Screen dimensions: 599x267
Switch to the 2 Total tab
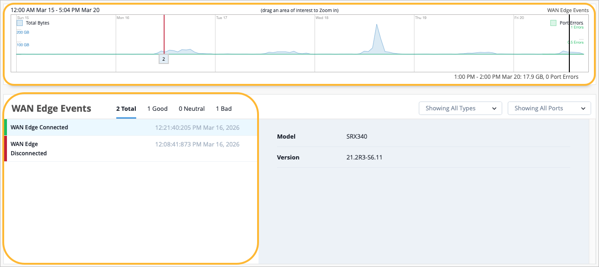126,109
